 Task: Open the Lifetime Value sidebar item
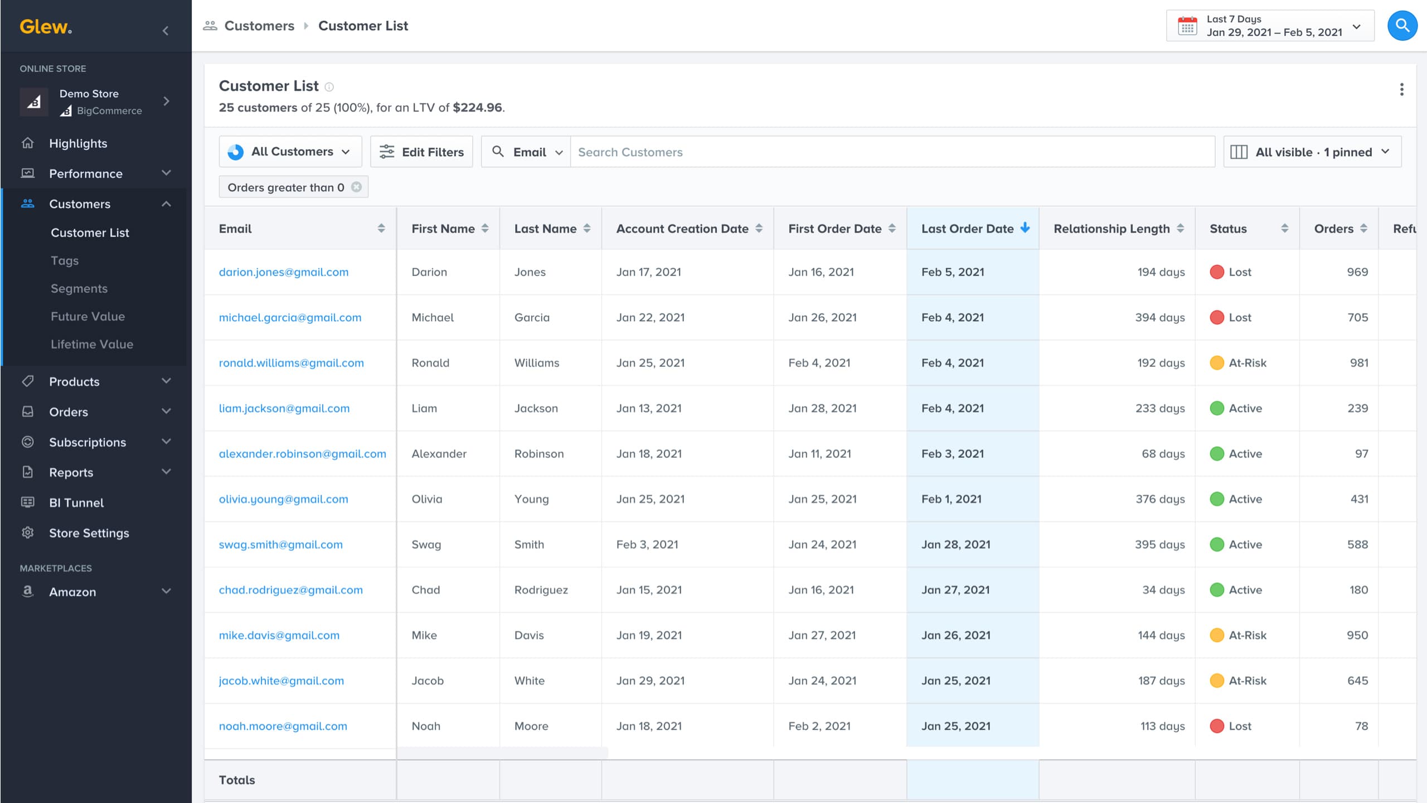(x=92, y=344)
